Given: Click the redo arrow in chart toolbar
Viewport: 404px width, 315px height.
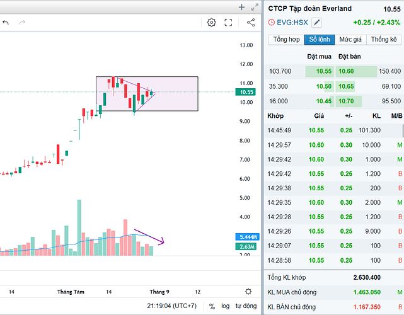Looking at the screenshot, I should tap(23, 23).
